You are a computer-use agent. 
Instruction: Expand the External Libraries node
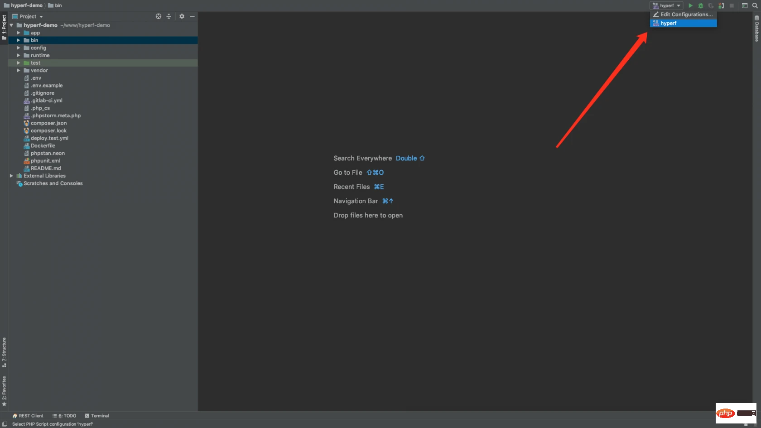(x=11, y=176)
